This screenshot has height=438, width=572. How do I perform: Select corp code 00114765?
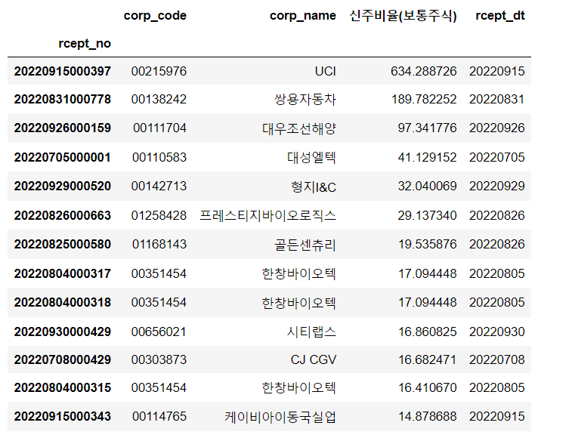[x=159, y=416]
